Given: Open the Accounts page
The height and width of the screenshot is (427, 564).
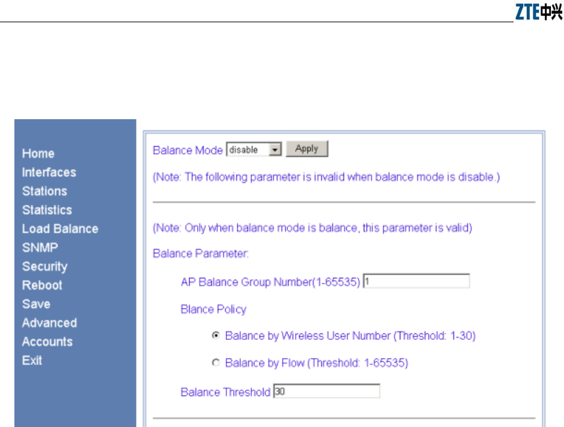Looking at the screenshot, I should click(x=47, y=341).
